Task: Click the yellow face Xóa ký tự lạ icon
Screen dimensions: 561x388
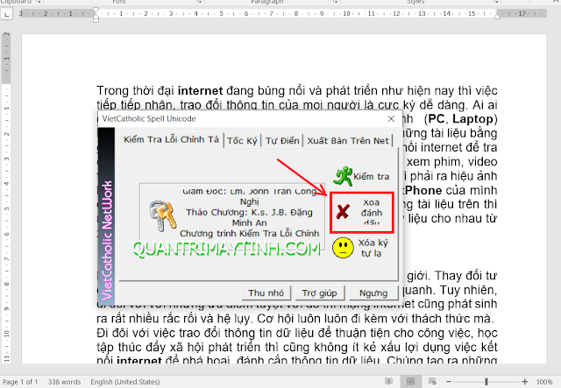Action: point(343,248)
